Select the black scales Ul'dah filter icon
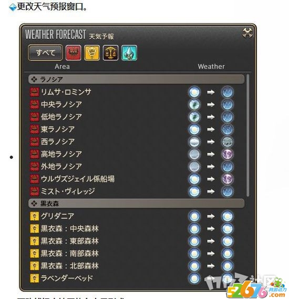This screenshot has height=299, width=289. [x=110, y=53]
